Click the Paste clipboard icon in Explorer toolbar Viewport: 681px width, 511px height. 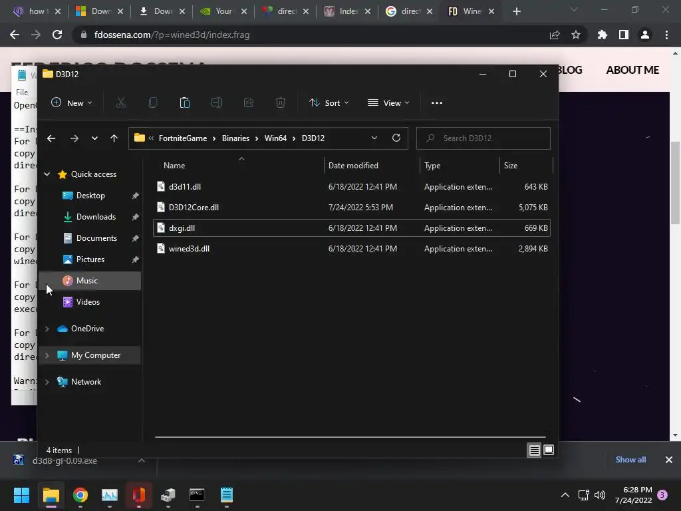tap(185, 103)
